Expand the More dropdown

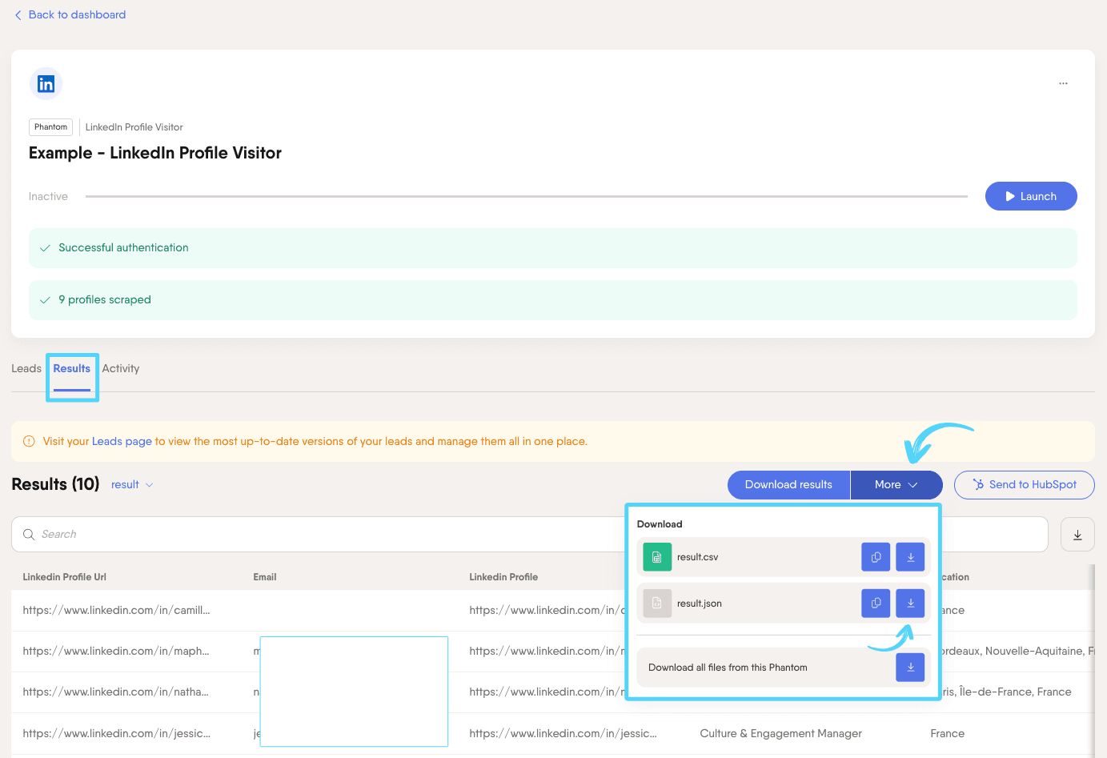[896, 484]
